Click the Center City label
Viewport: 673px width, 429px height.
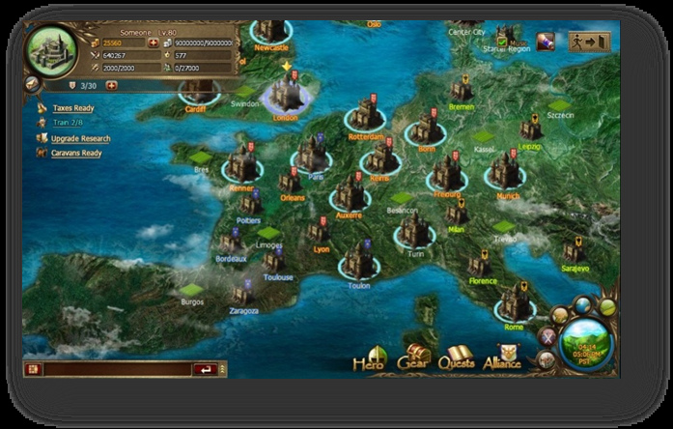click(x=466, y=32)
